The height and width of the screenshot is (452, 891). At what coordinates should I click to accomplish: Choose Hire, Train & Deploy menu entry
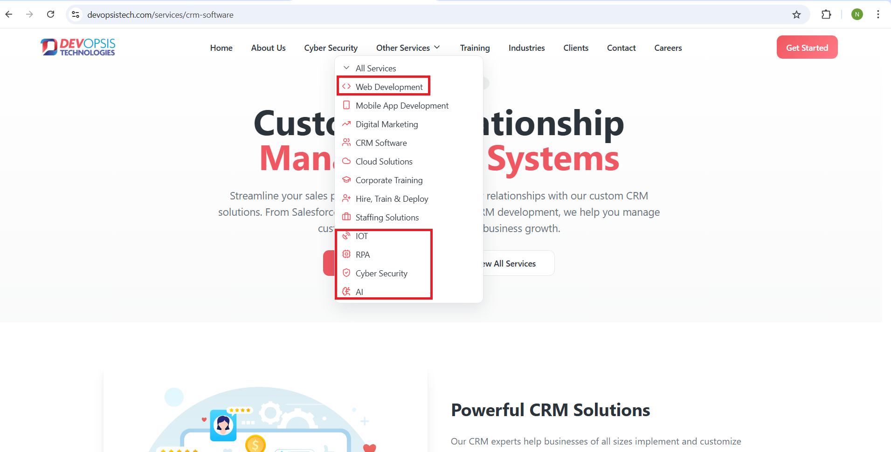tap(392, 199)
